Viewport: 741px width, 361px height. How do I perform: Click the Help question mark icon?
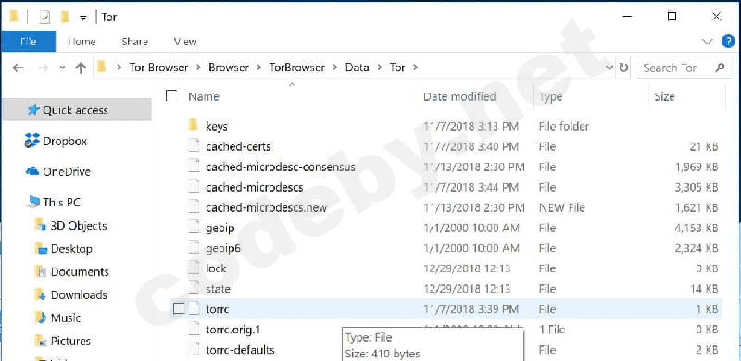click(x=728, y=42)
